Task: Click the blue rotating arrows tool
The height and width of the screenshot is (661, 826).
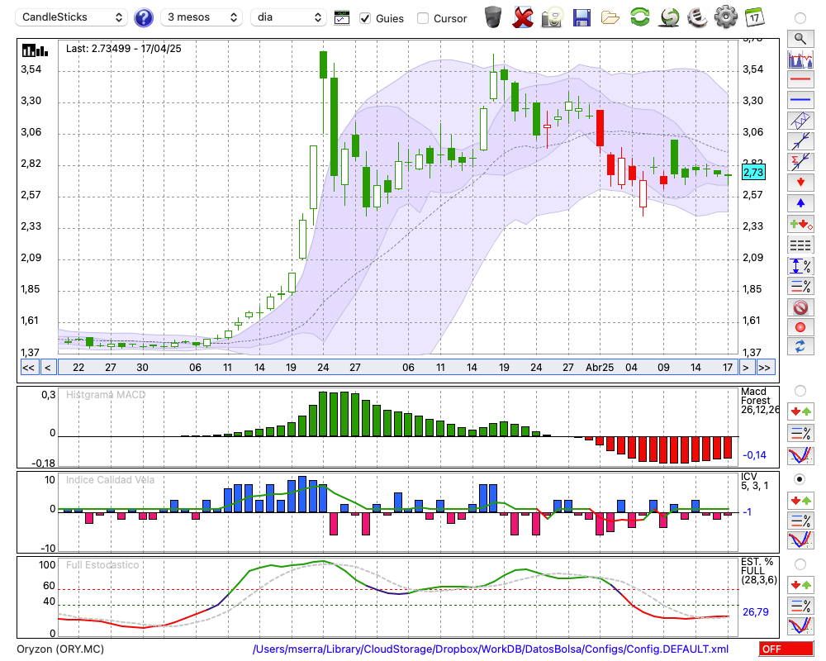Action: (800, 346)
